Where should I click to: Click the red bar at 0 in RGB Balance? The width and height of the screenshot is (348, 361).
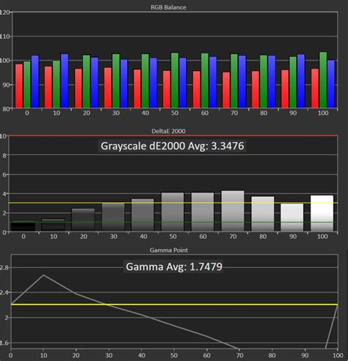19,86
